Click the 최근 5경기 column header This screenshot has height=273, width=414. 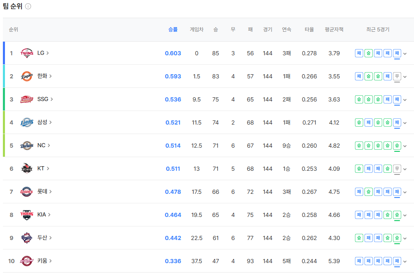pos(378,30)
